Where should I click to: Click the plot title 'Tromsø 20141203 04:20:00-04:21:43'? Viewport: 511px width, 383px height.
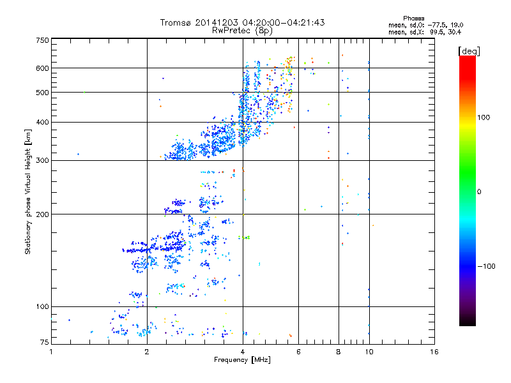[x=242, y=22]
